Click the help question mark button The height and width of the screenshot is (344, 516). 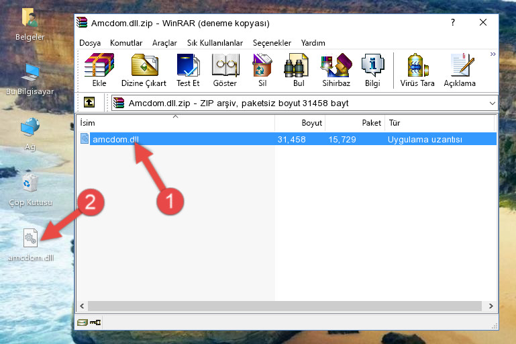(x=453, y=22)
